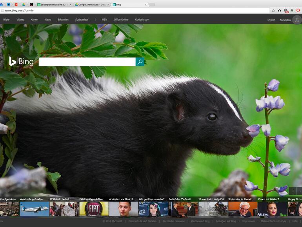Screen dimensions: 302x227
Task: Click headline 'Wrackteile gefunden'
Action: coord(31,199)
